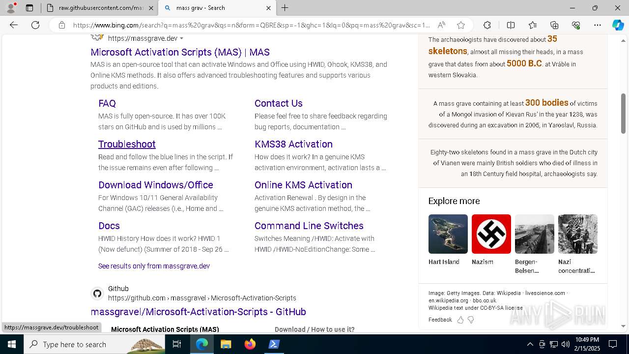Switch to mass grav - Search tab
The width and height of the screenshot is (629, 354).
point(216,8)
